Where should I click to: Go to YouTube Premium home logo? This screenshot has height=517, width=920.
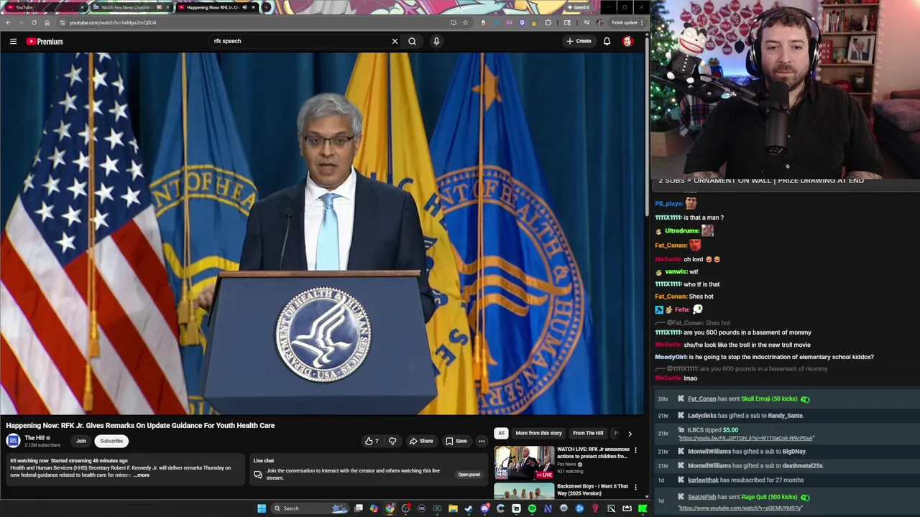[45, 42]
